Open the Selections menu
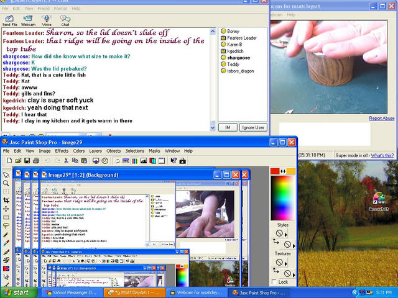Image resolution: width=398 pixels, height=298 pixels. [135, 151]
